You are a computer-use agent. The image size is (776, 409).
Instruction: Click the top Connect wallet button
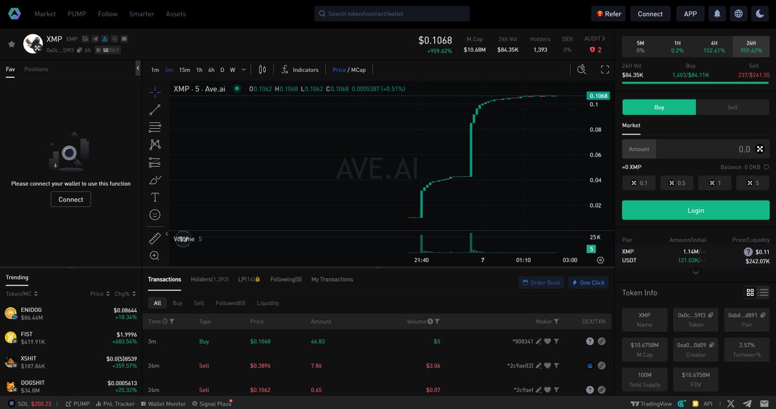click(650, 14)
